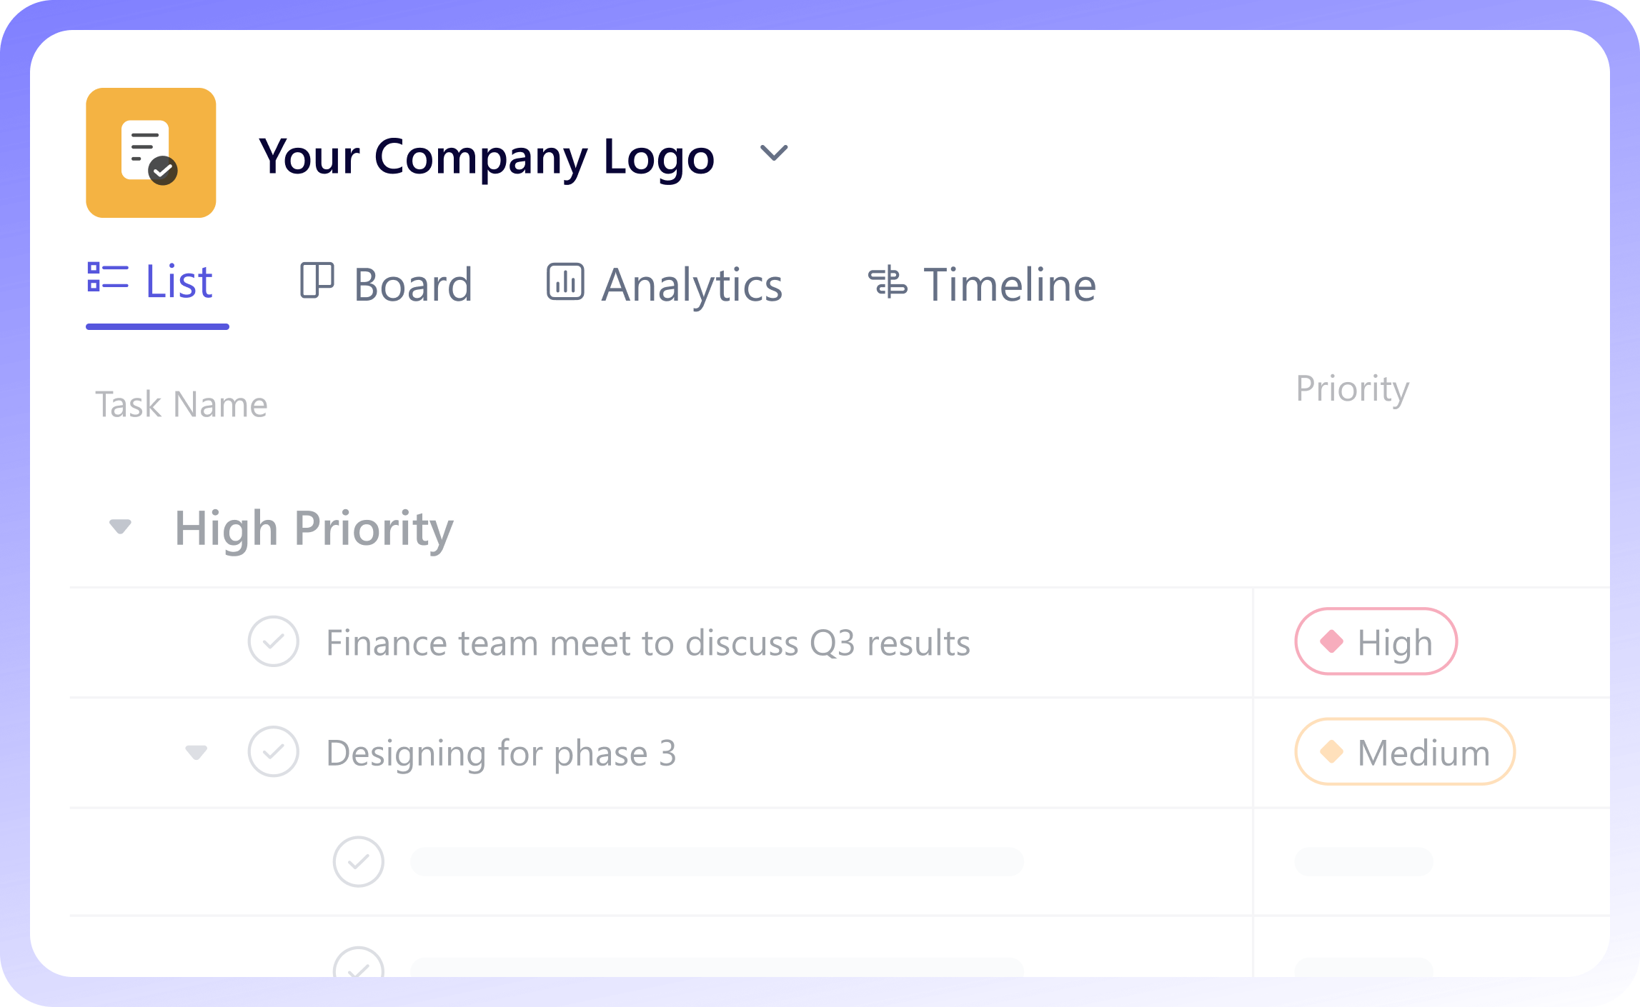Click the Timeline view icon
The image size is (1640, 1007).
click(x=888, y=282)
